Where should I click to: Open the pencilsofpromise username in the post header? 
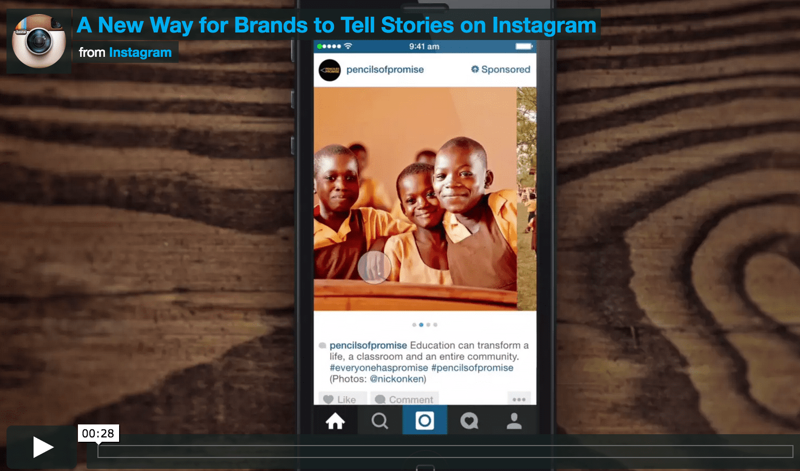[385, 69]
